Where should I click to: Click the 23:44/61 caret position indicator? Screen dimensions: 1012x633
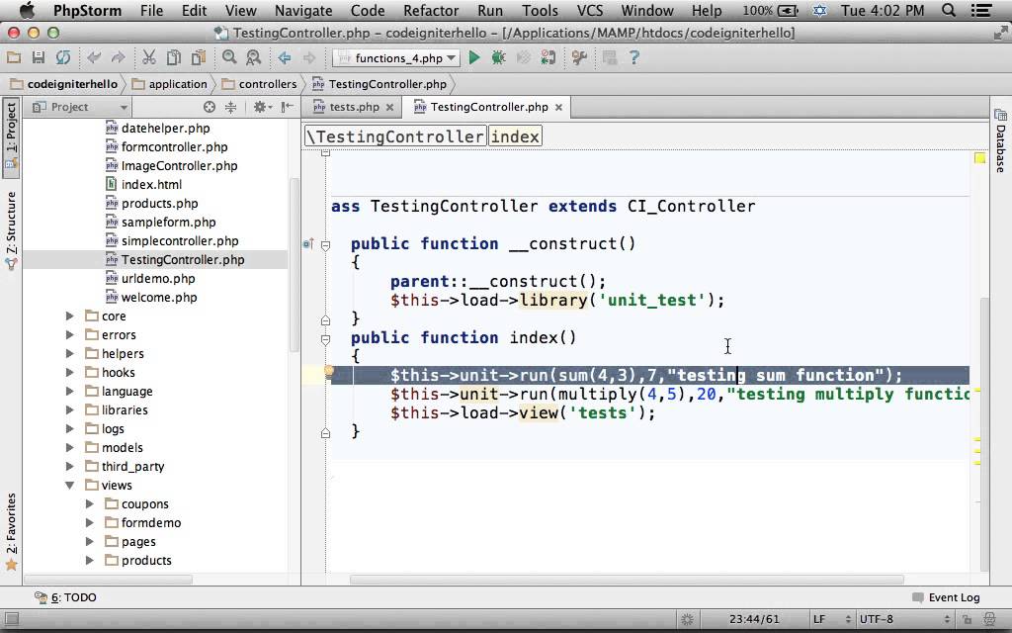coord(754,619)
